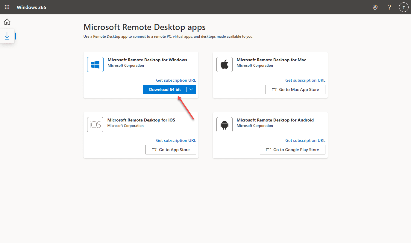Click Go to Mac App Store button
This screenshot has height=243, width=411.
point(295,89)
